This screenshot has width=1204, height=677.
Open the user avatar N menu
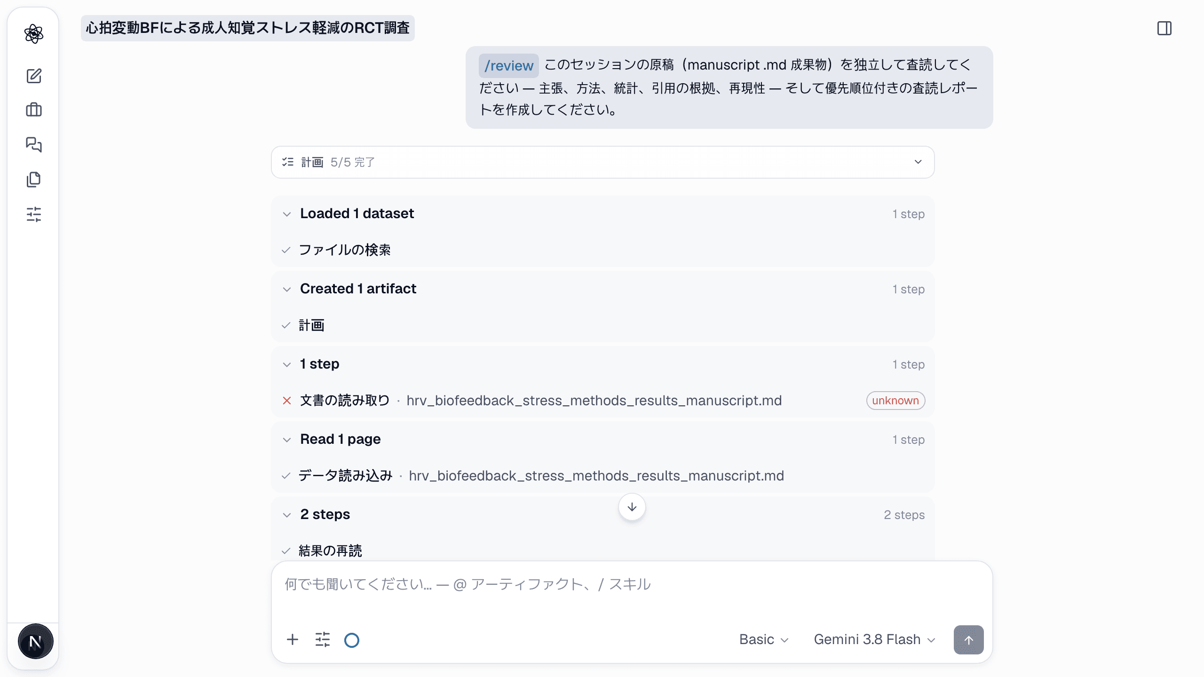(35, 641)
